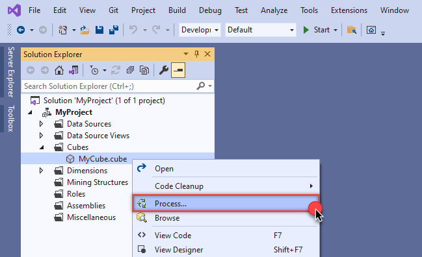The height and width of the screenshot is (257, 422).
Task: Open the View menu
Action: (87, 10)
